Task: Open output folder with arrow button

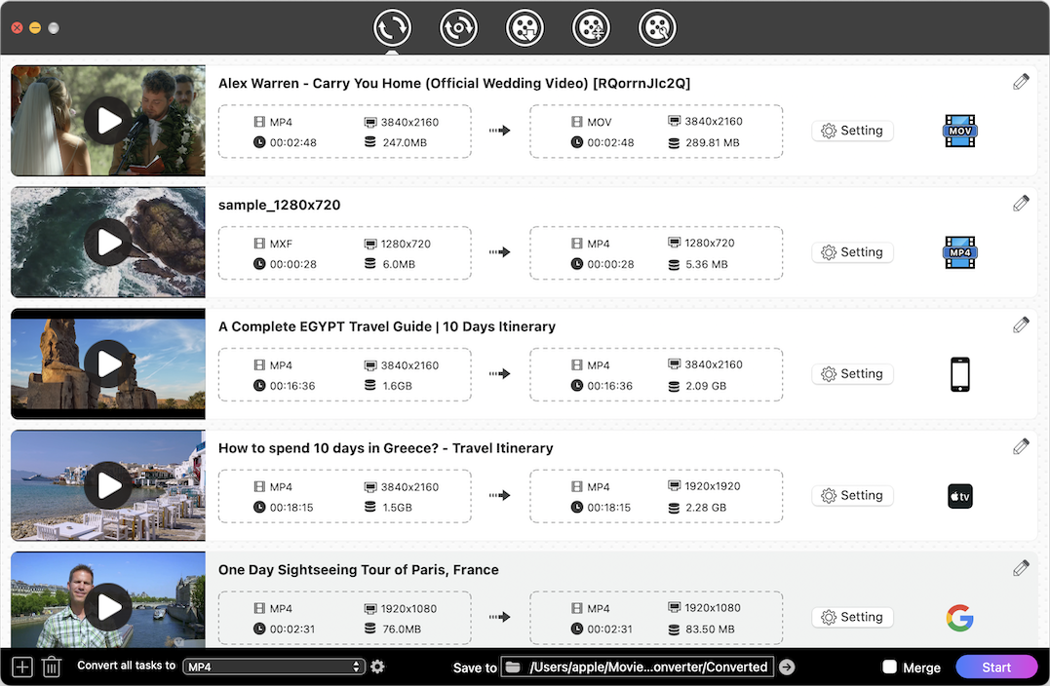Action: (787, 667)
